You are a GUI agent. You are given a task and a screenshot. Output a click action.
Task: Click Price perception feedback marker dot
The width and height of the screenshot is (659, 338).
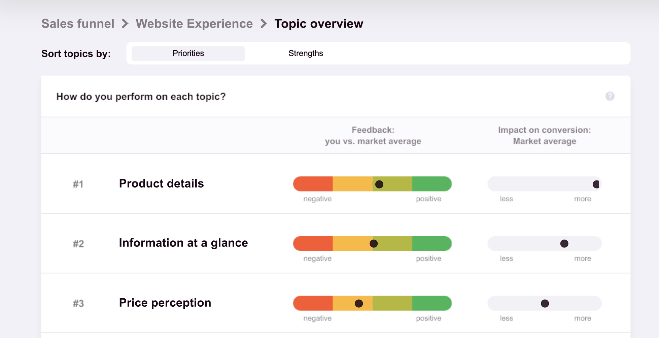pyautogui.click(x=359, y=303)
